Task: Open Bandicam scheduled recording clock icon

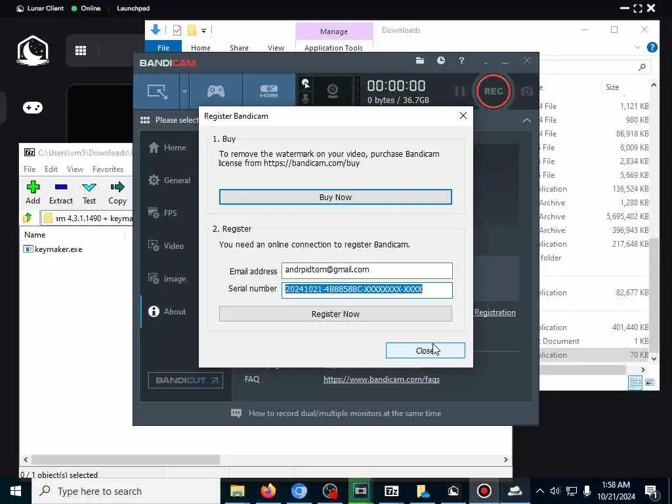Action: [440, 60]
